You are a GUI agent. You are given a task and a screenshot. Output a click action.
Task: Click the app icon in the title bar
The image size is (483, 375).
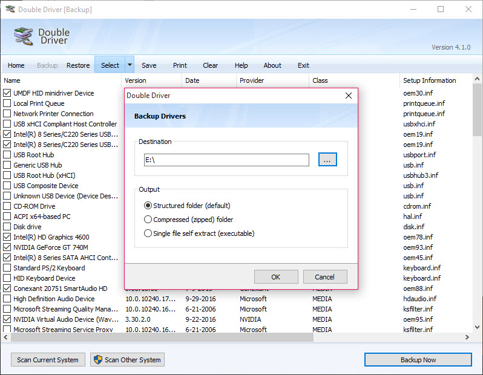click(10, 9)
